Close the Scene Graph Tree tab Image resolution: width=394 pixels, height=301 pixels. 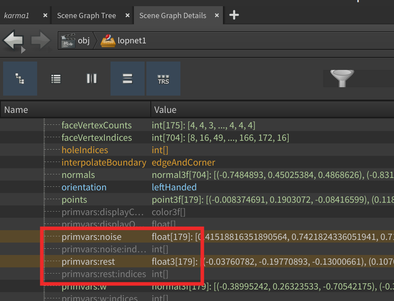127,15
